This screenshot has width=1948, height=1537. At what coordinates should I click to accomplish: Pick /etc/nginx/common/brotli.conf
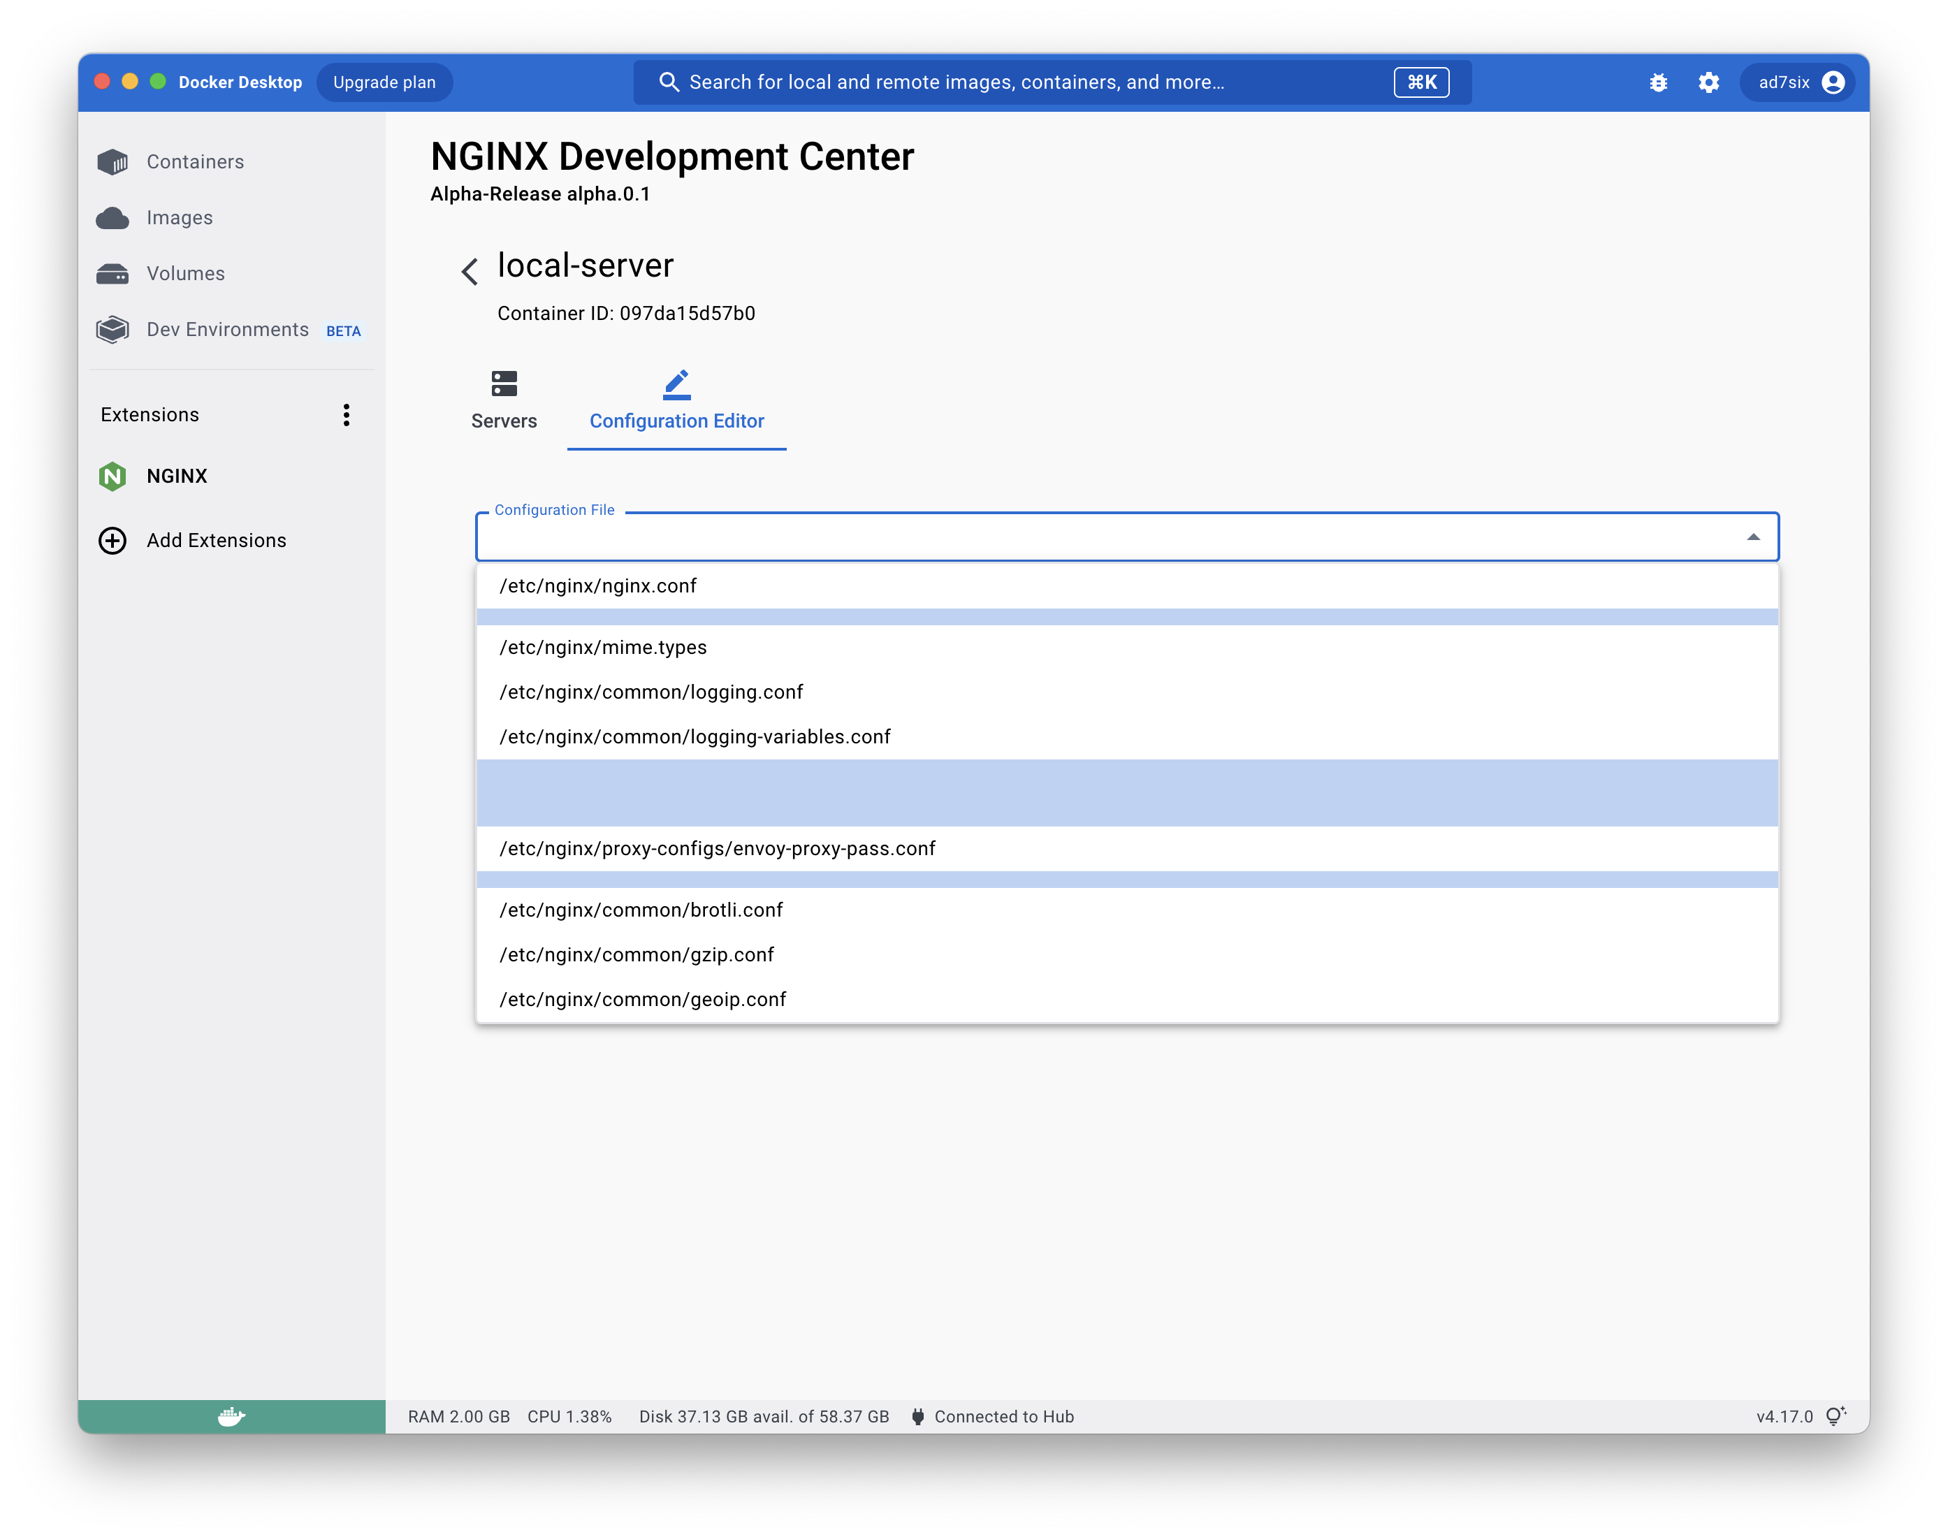click(1128, 910)
